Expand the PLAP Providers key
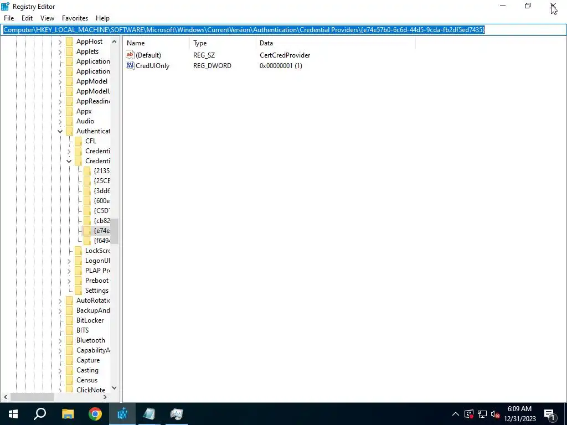This screenshot has height=425, width=567. pyautogui.click(x=69, y=271)
